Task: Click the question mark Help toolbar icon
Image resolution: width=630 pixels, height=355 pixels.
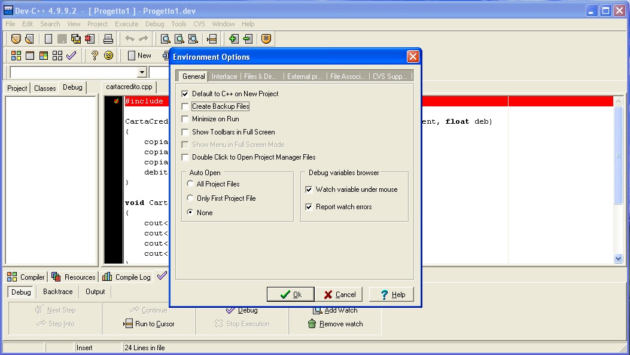Action: tap(95, 56)
